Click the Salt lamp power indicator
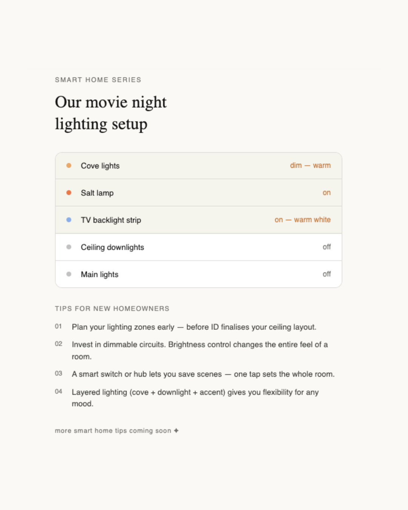Viewport: 408px width, 510px height. point(326,193)
